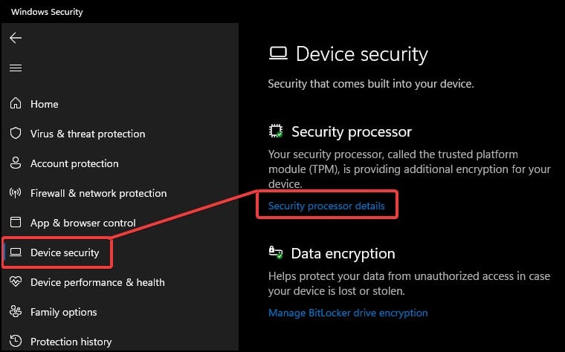Click the Security processor chip icon
The height and width of the screenshot is (352, 565).
(x=276, y=131)
